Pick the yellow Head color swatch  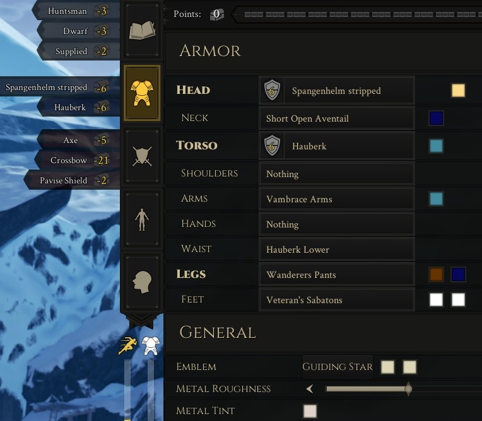pyautogui.click(x=458, y=90)
